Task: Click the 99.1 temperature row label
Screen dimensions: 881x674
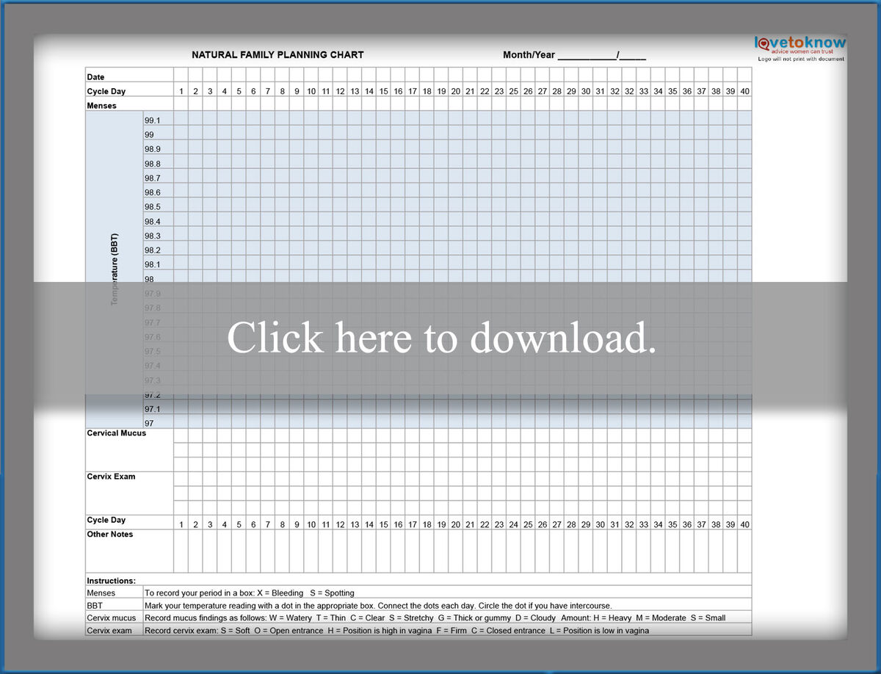Action: tap(152, 119)
